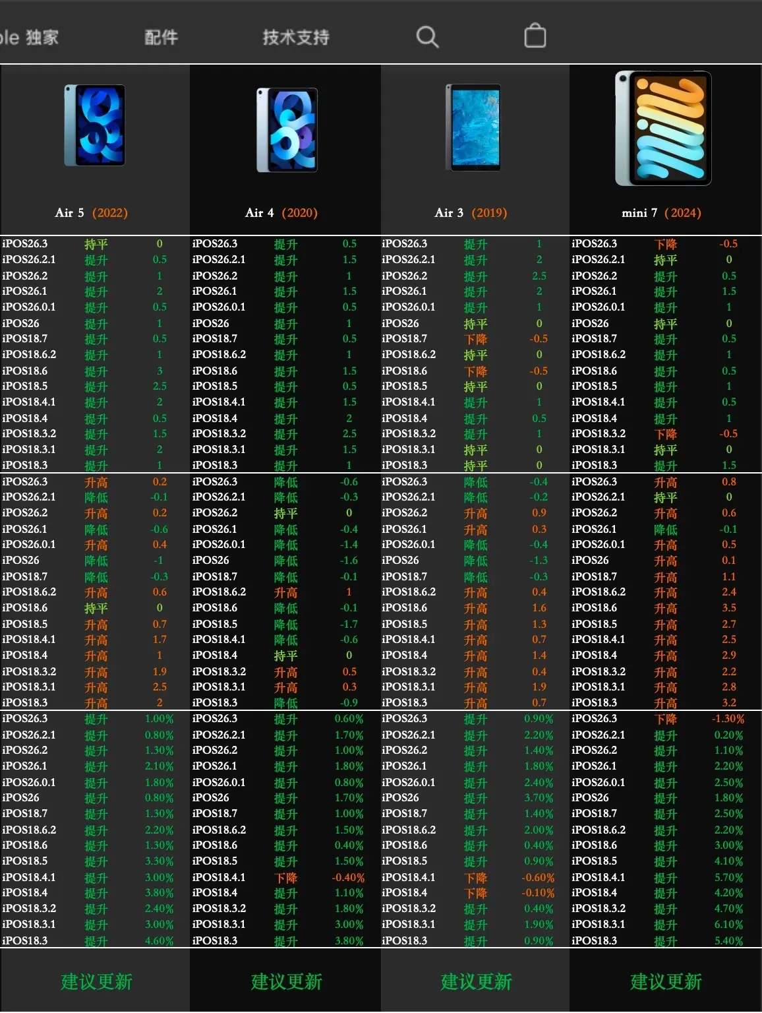Image resolution: width=762 pixels, height=1013 pixels.
Task: Select the 2.10% value in Air 5 column
Action: (x=160, y=766)
